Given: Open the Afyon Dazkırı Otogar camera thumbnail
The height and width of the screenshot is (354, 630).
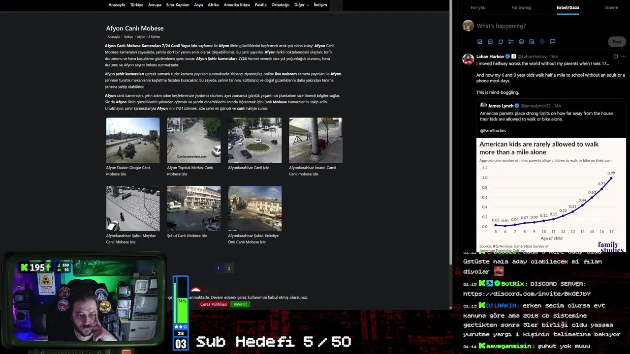Looking at the screenshot, I should pyautogui.click(x=133, y=140).
